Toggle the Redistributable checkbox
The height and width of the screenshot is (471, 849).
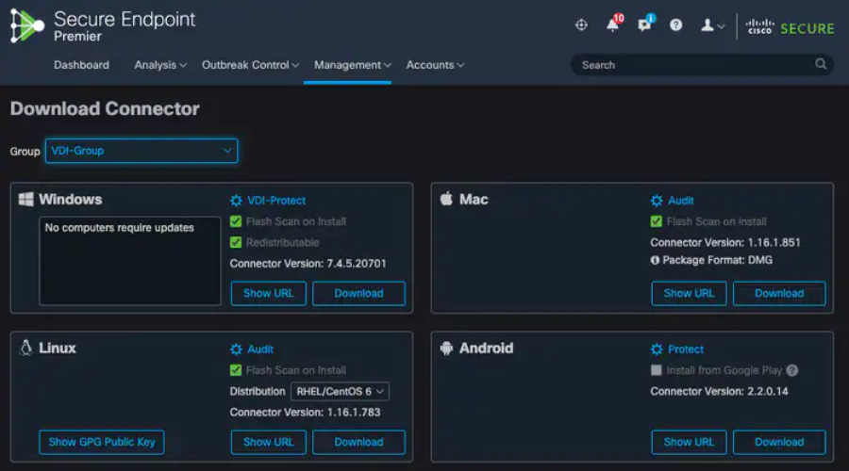(236, 242)
